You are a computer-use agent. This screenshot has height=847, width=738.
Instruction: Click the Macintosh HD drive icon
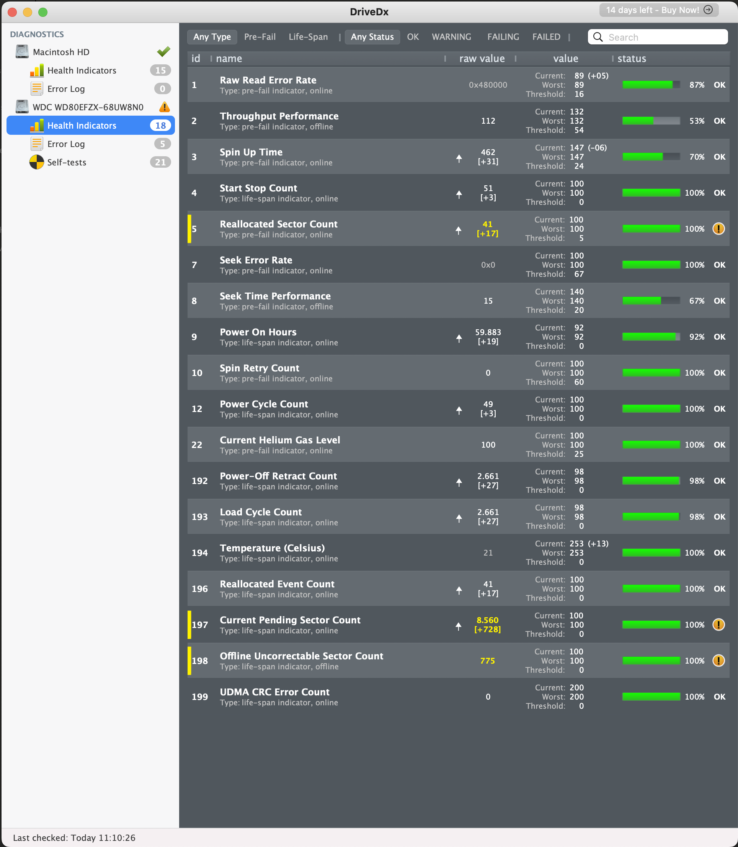pos(22,52)
